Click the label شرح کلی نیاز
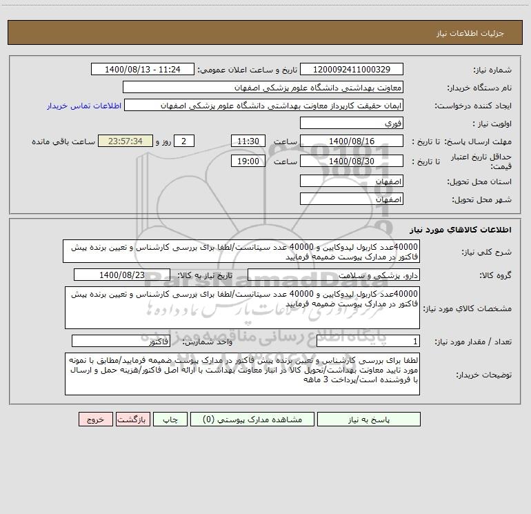 tap(487, 252)
